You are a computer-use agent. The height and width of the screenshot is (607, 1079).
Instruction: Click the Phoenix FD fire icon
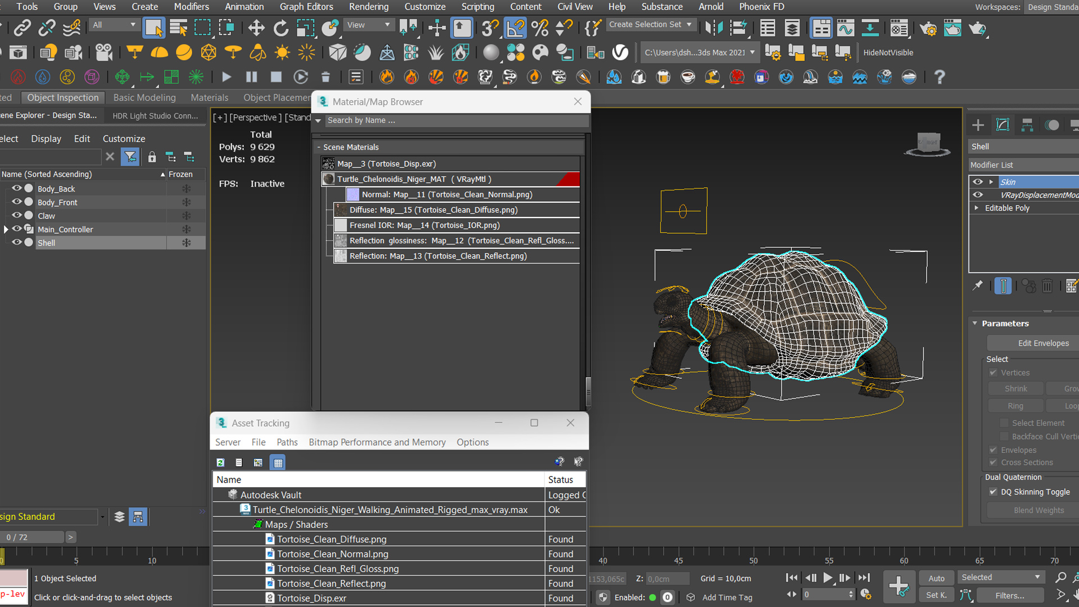pos(386,77)
